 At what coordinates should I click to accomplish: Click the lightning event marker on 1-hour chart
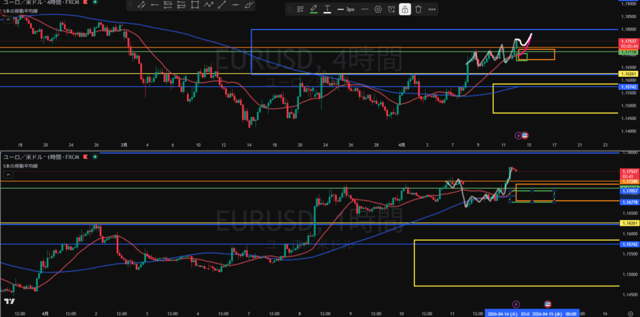click(516, 304)
